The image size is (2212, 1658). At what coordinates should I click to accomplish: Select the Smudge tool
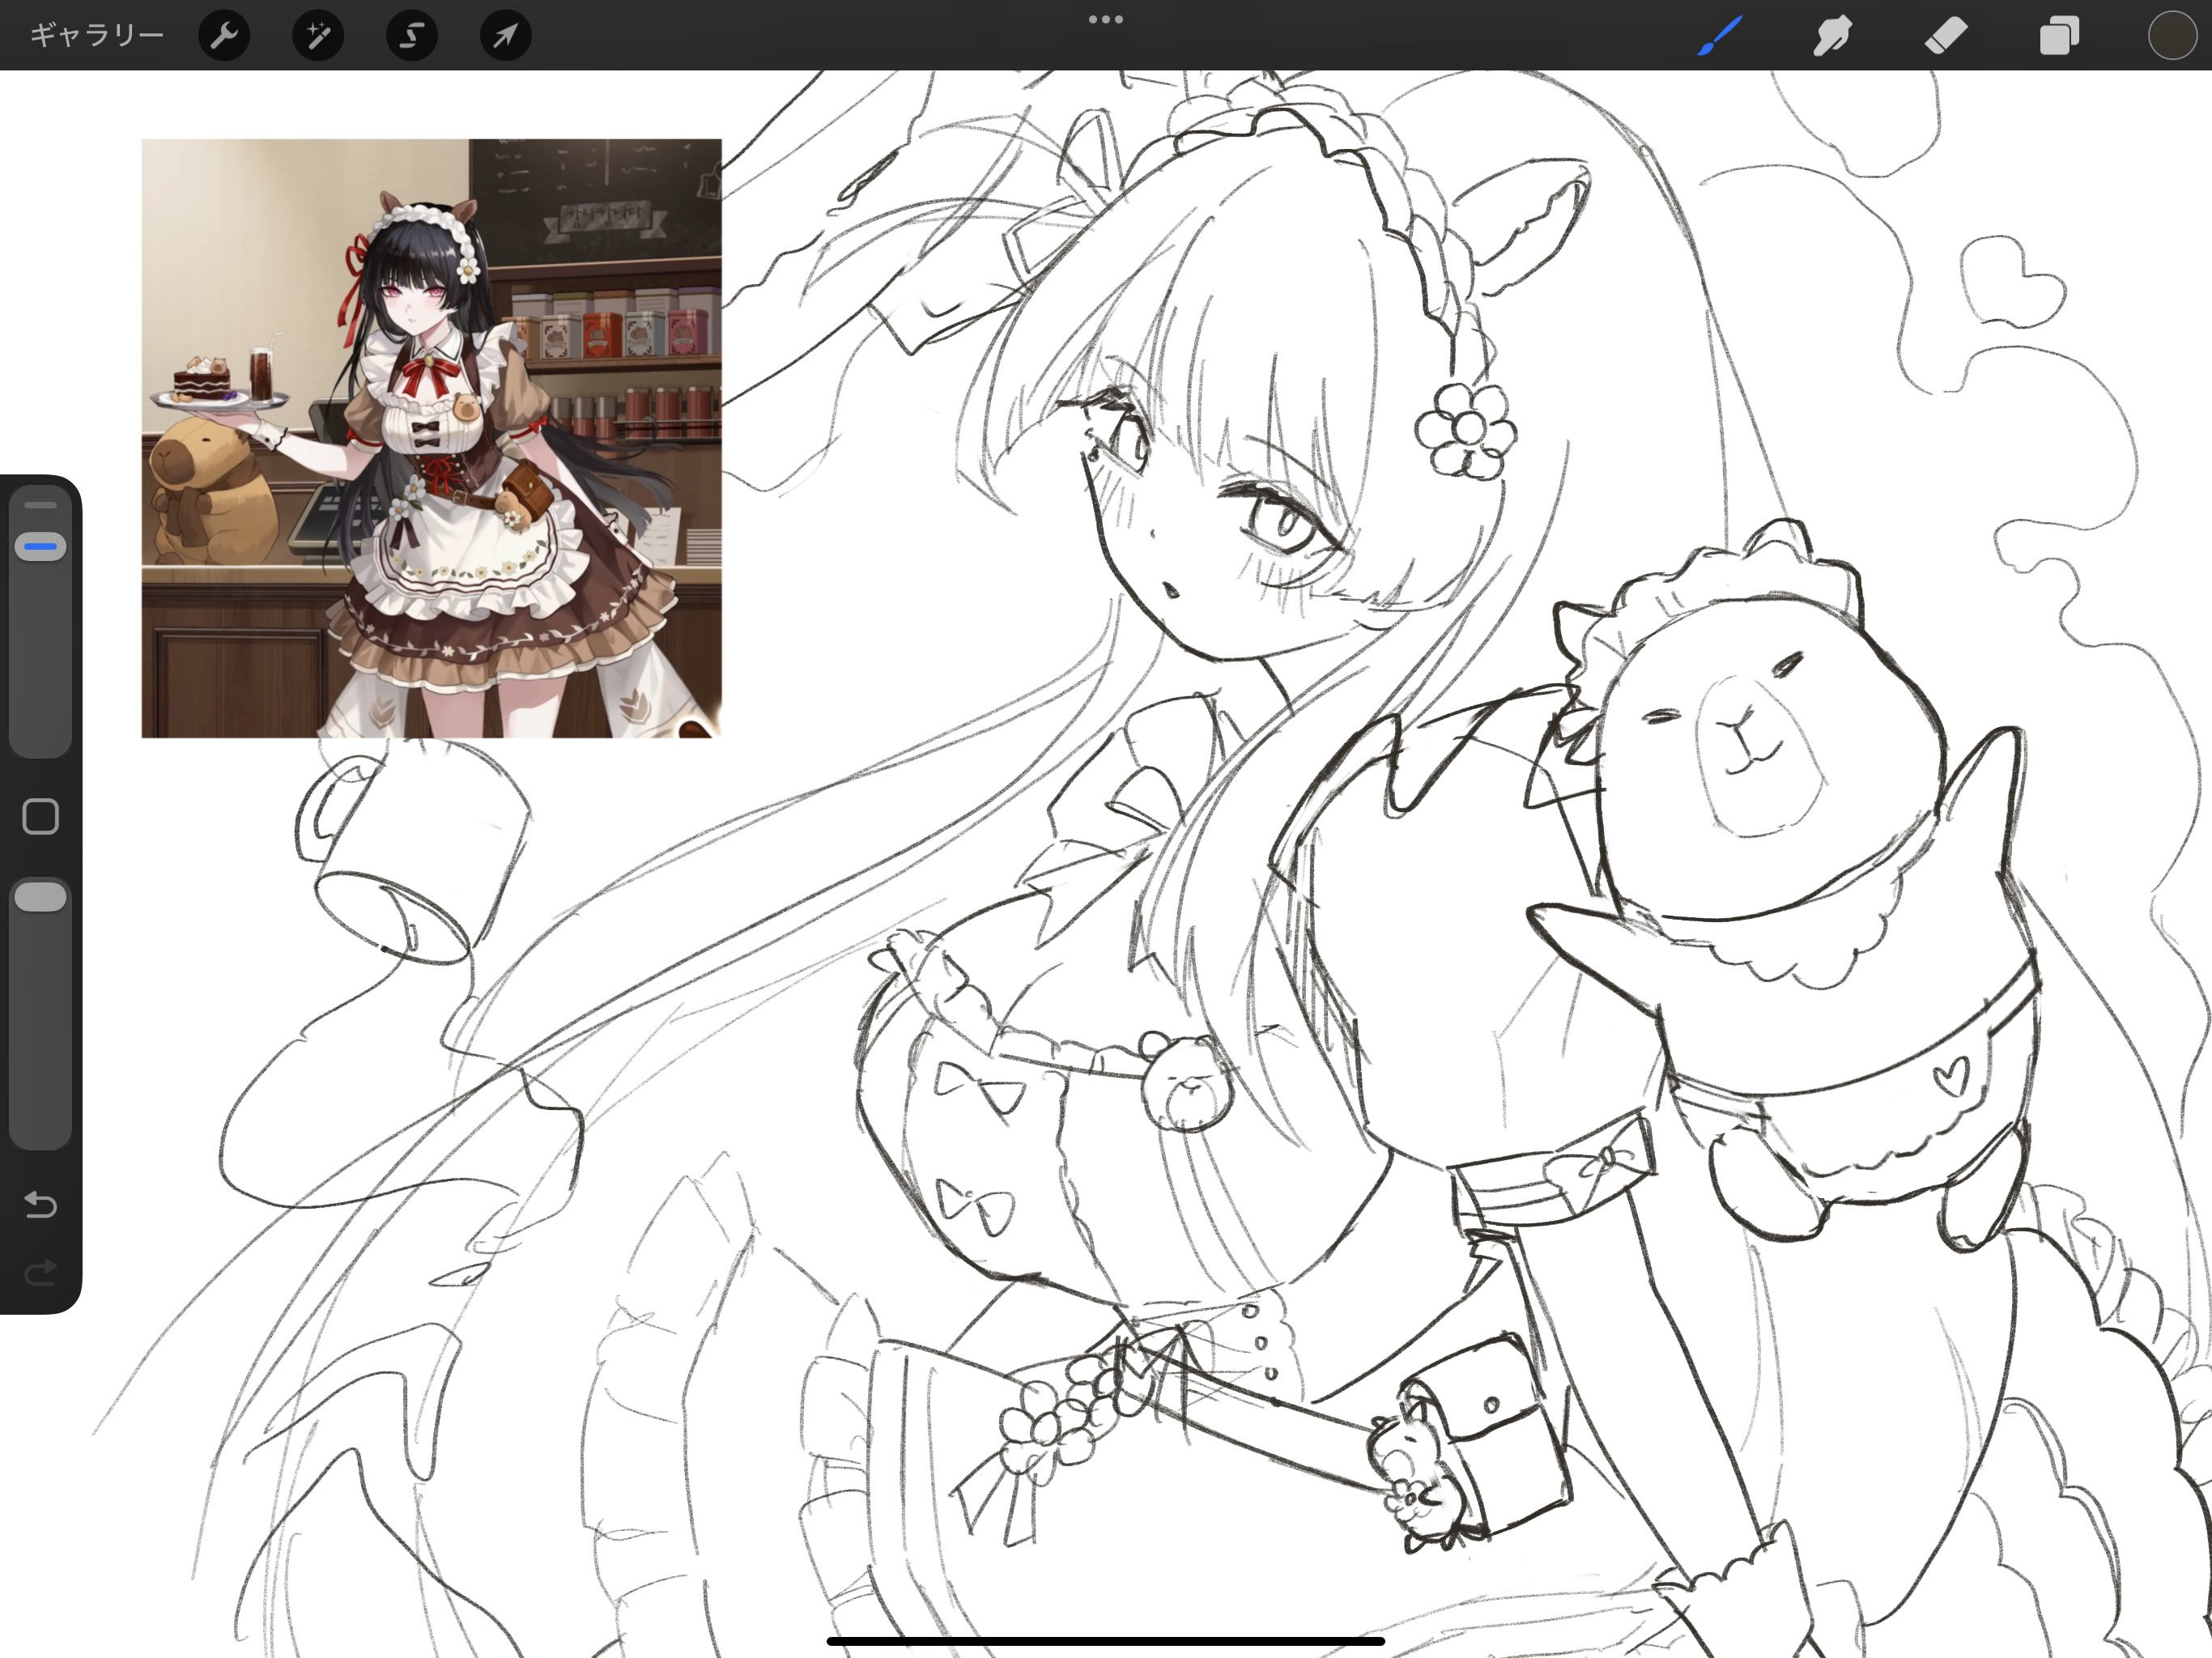(1832, 36)
